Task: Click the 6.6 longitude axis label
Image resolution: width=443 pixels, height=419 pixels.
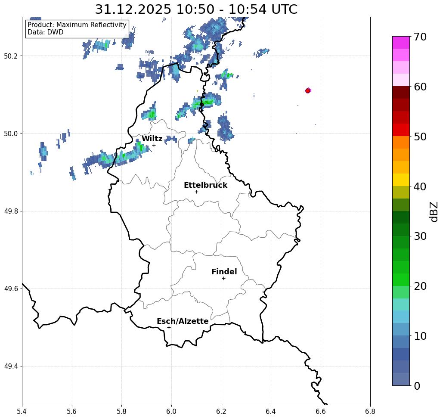Action: [x=321, y=411]
